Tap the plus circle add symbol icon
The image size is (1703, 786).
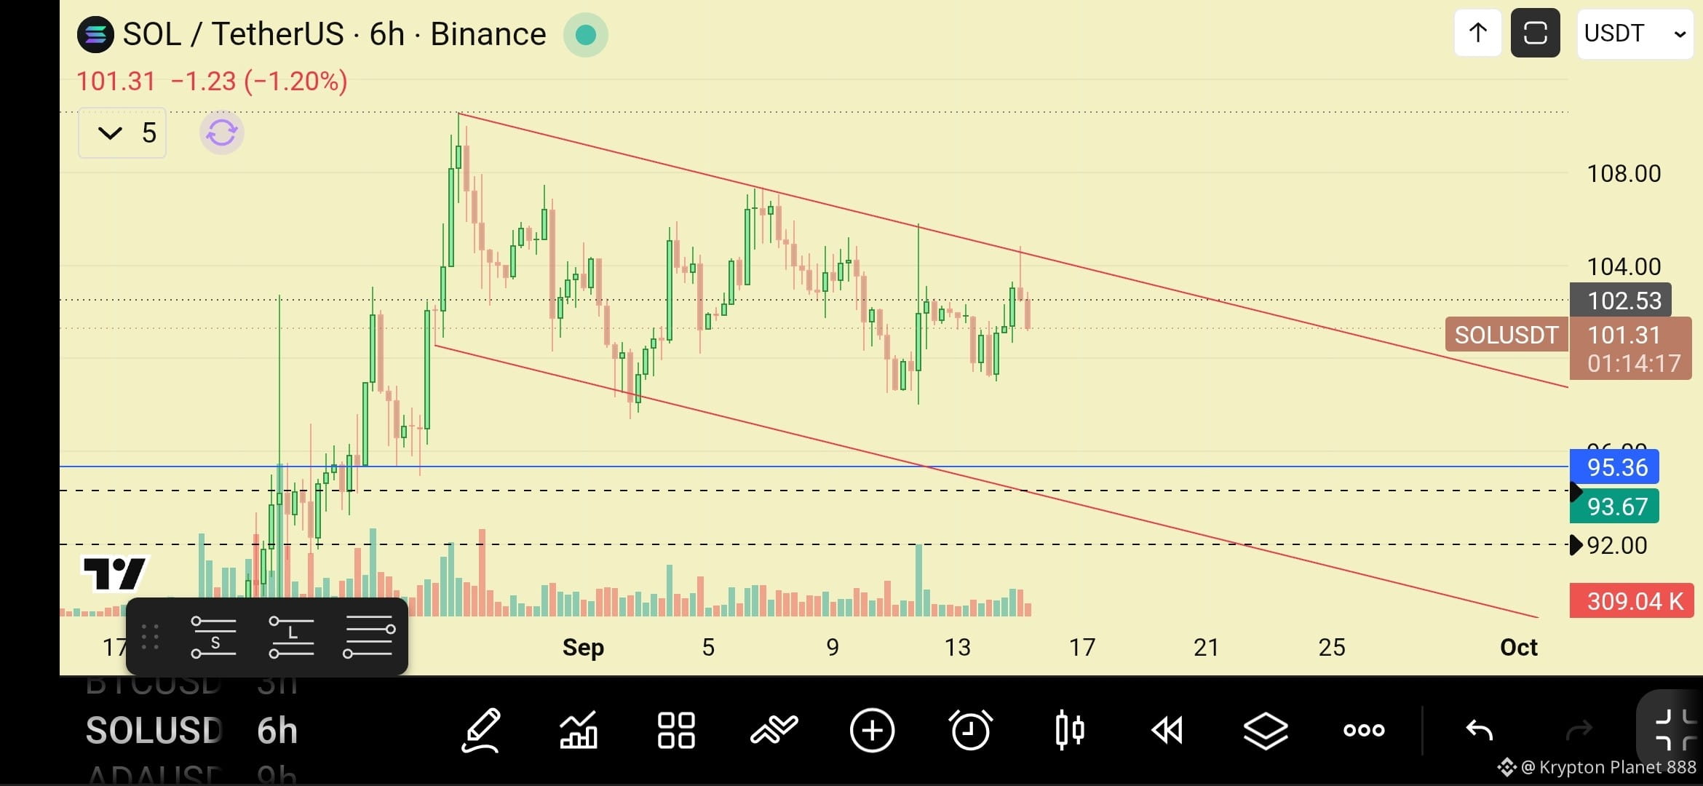pyautogui.click(x=872, y=730)
